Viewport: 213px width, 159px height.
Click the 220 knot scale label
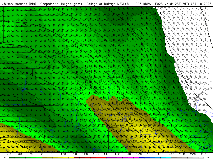click(x=193, y=154)
